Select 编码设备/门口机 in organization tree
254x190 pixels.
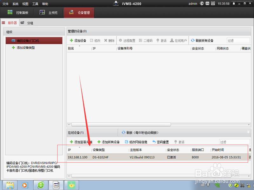[34, 41]
